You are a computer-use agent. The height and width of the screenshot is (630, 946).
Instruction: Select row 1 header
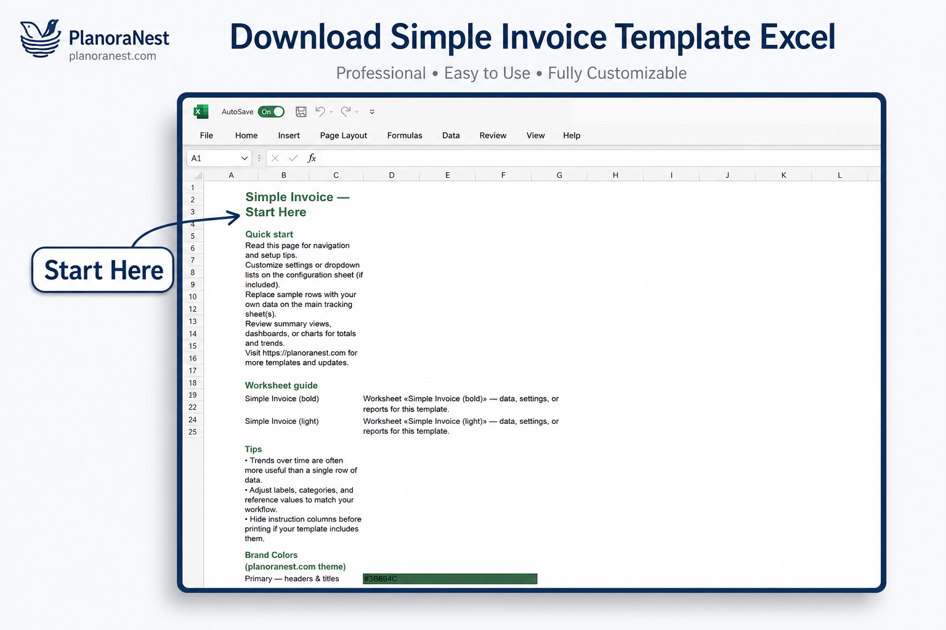point(193,188)
